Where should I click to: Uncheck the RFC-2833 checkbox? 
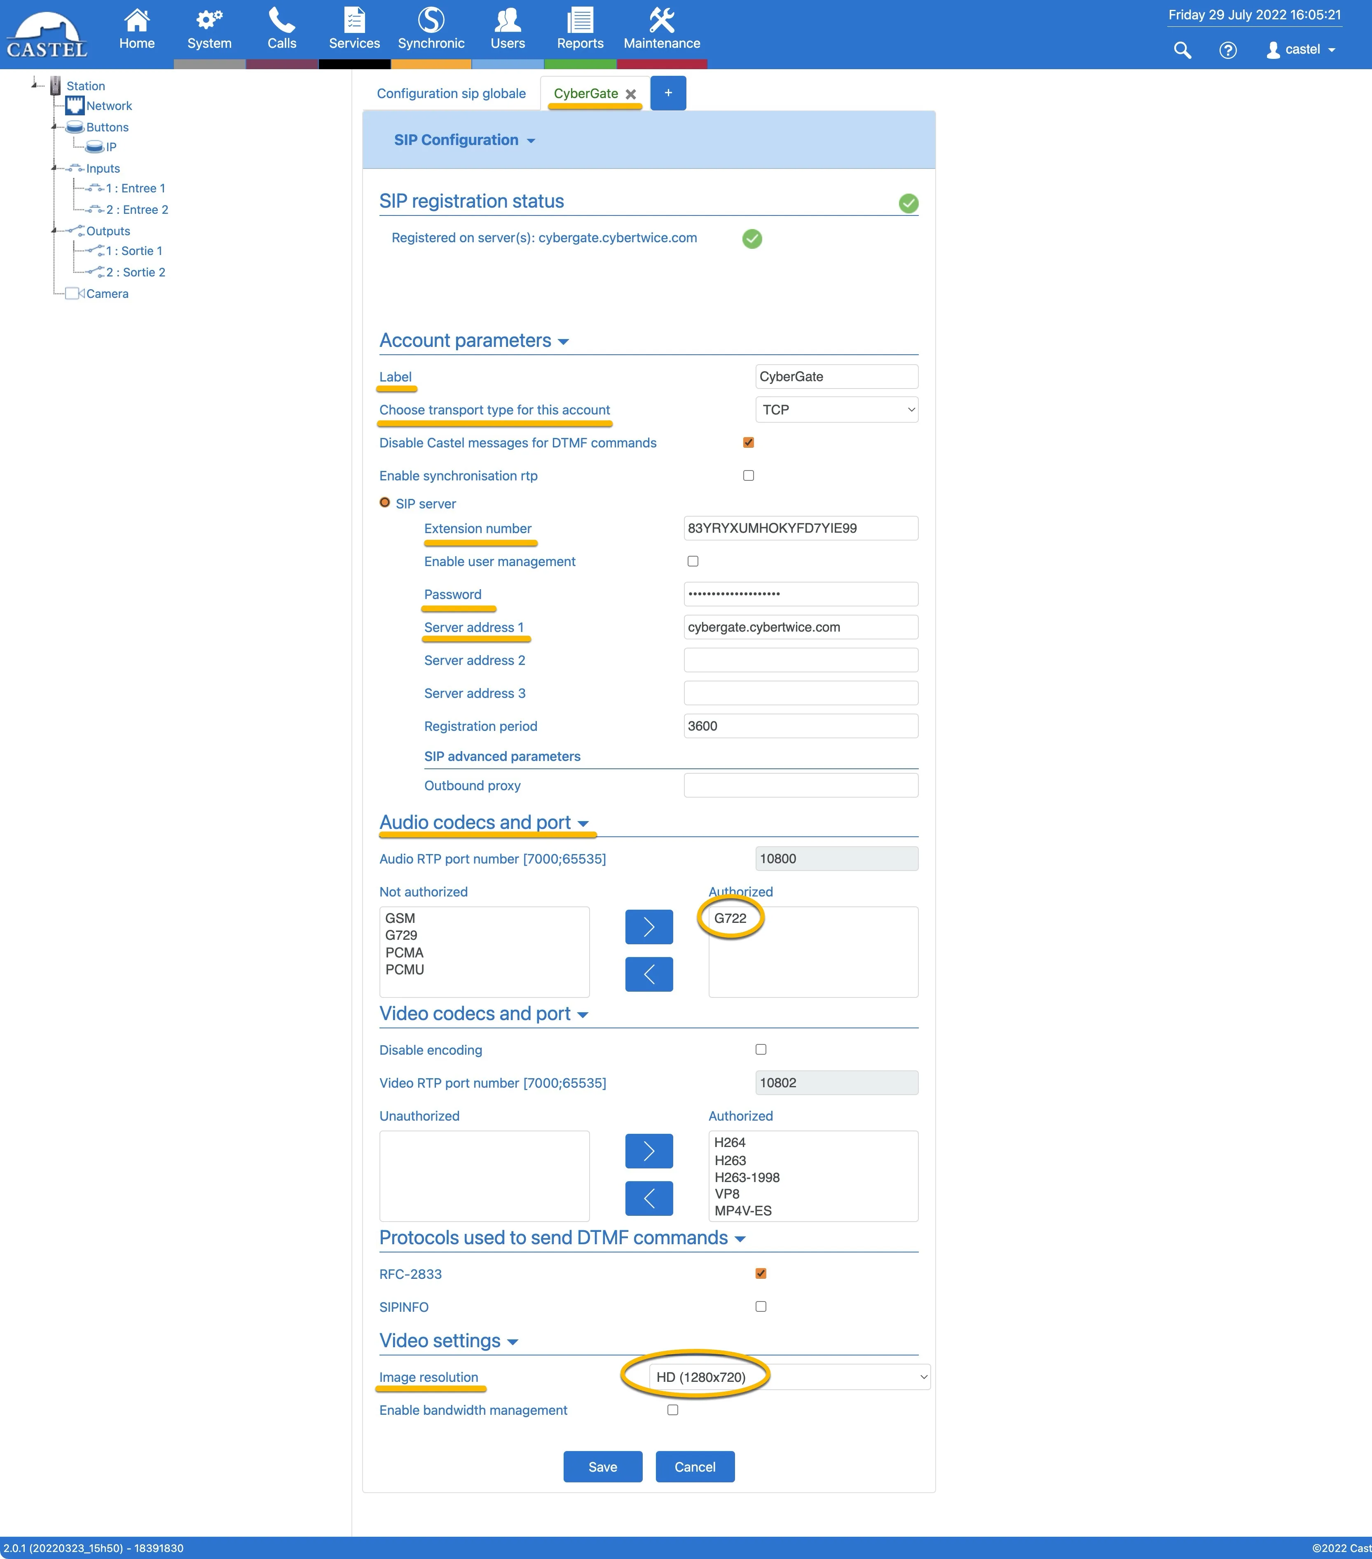tap(760, 1273)
